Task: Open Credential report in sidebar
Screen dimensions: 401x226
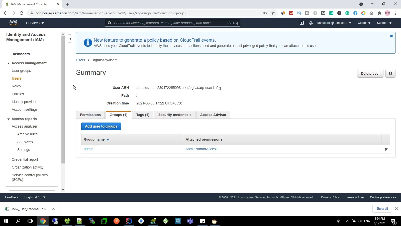Action: point(25,159)
